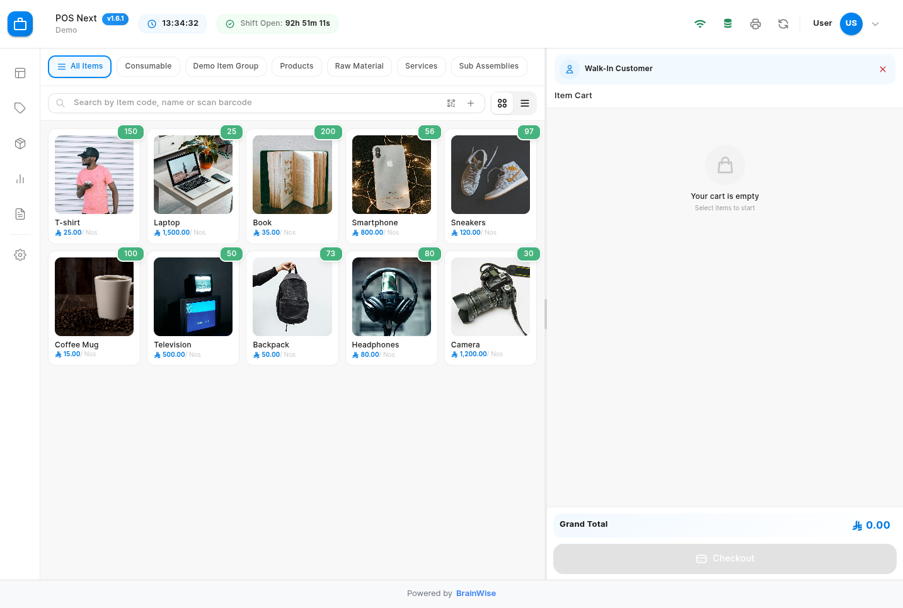Click the box package sidebar icon
The height and width of the screenshot is (608, 903).
(x=20, y=144)
